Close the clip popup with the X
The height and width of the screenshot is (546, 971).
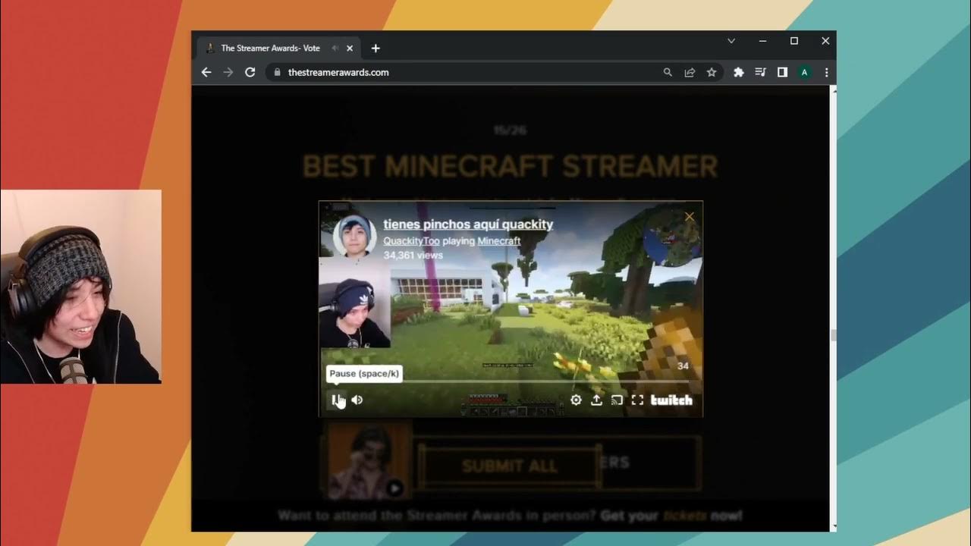(x=690, y=217)
